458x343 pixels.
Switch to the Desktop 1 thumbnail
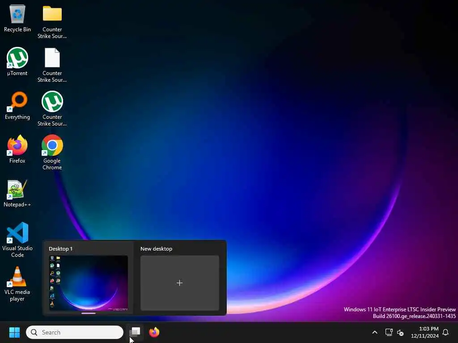click(x=89, y=283)
